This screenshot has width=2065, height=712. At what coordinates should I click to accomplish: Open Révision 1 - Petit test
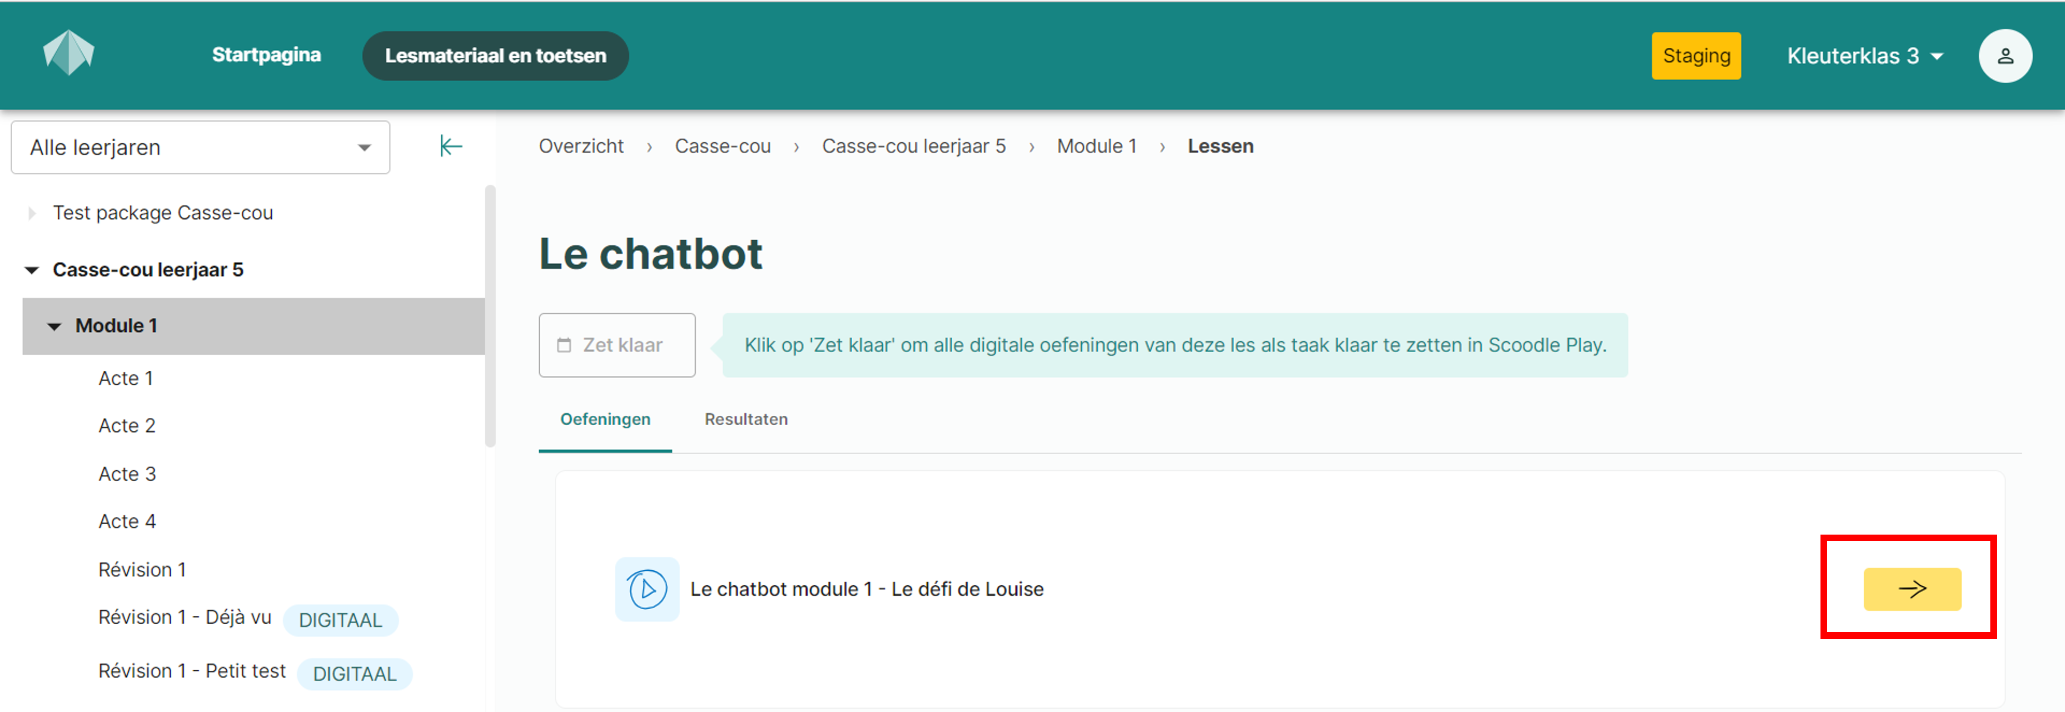[x=191, y=671]
